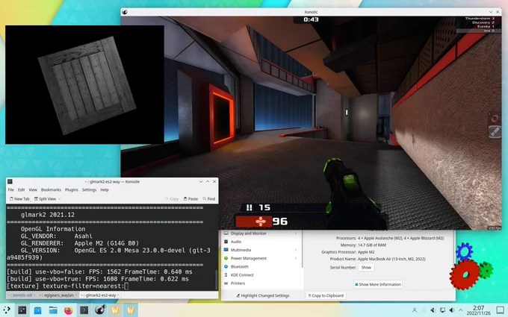The image size is (508, 317).
Task: Click the Konsole window icon in title bar
Action: (10, 181)
